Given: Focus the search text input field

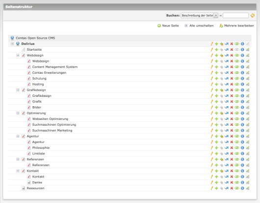Looking at the screenshot, I should (x=235, y=15).
